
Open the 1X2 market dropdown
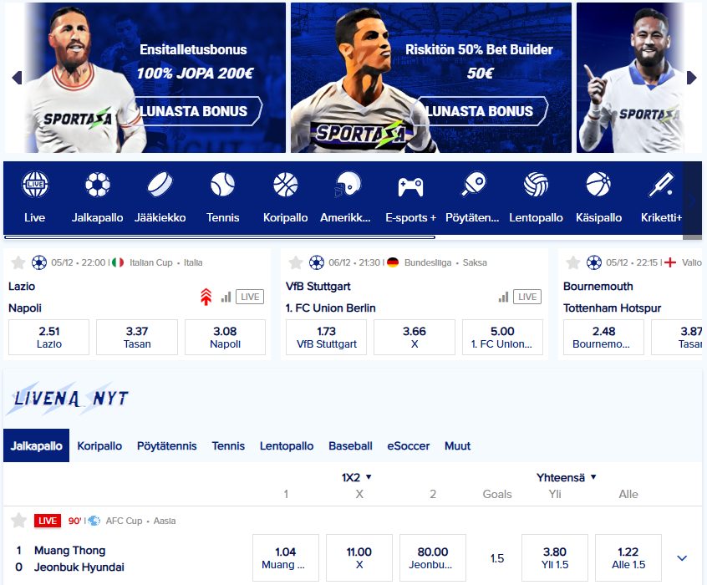(x=356, y=477)
